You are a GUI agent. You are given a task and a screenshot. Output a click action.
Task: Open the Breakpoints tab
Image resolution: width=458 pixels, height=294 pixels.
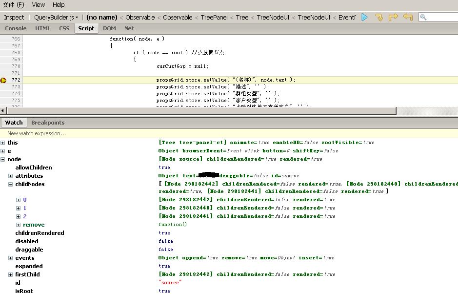(x=48, y=123)
